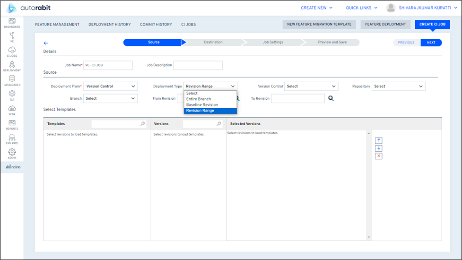The width and height of the screenshot is (462, 260).
Task: Open the Dashboard sidebar icon
Action: [12, 22]
